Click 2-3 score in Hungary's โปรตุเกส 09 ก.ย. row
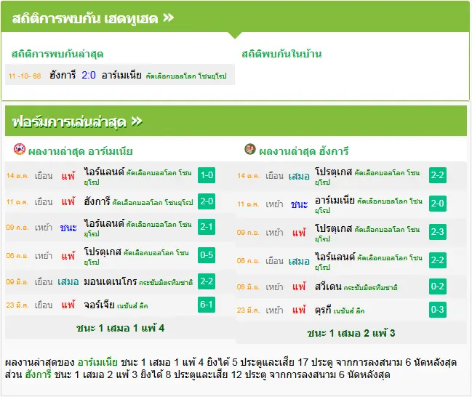472x397 pixels. pos(438,232)
